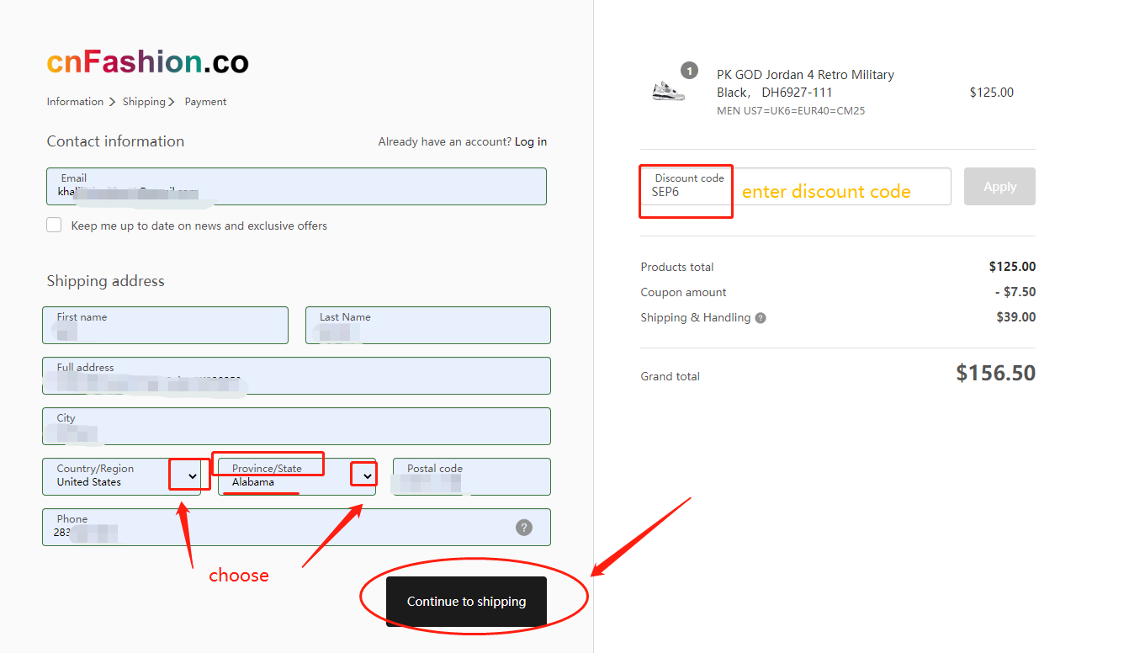Click the Jordan 4 sneaker thumbnail
Image resolution: width=1145 pixels, height=653 pixels.
tap(669, 91)
